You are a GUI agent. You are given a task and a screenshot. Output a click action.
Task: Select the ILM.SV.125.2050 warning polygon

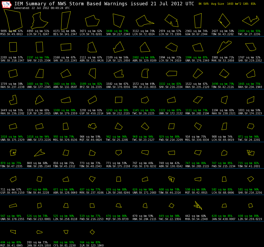[119, 48]
